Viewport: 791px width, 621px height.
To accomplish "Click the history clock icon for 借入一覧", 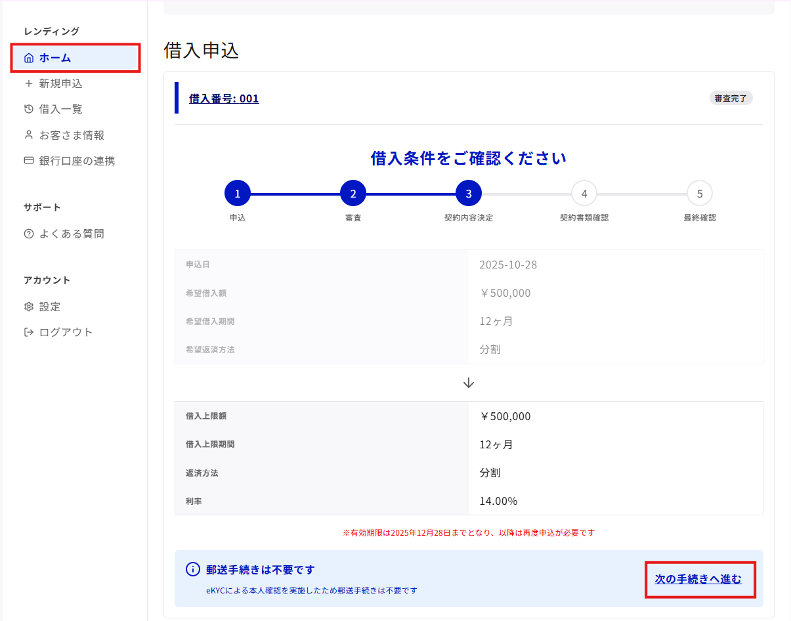I will (x=28, y=109).
